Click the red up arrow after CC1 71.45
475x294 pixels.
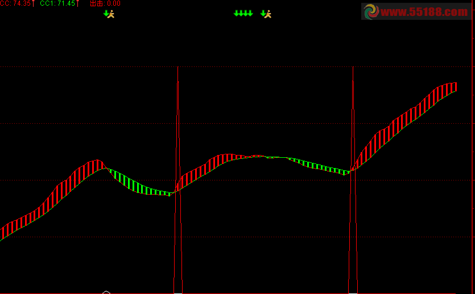(77, 3)
